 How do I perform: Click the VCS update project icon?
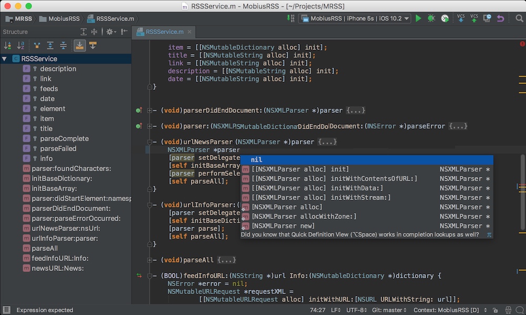tap(461, 18)
